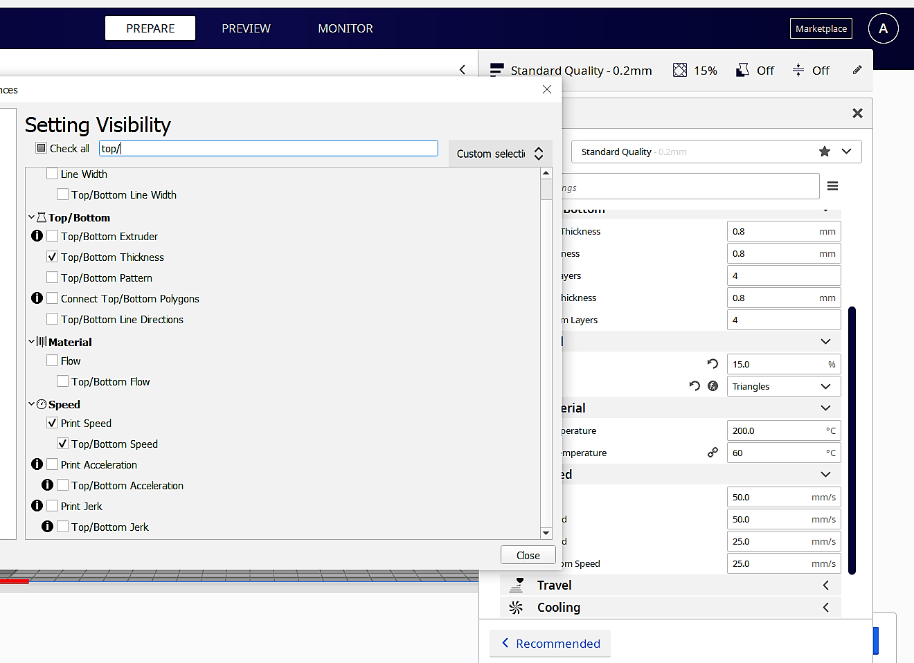Enable Connect Top/Bottom Polygons checkbox
The width and height of the screenshot is (914, 663).
click(53, 298)
